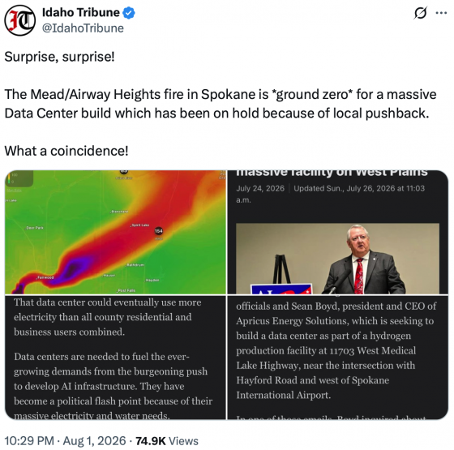Click the Aug 1, 2026 post date
This screenshot has width=454, height=450.
[x=94, y=441]
